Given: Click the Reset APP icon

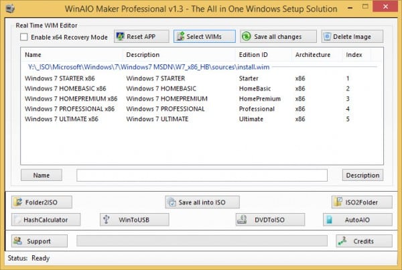Looking at the screenshot, I should 120,36.
